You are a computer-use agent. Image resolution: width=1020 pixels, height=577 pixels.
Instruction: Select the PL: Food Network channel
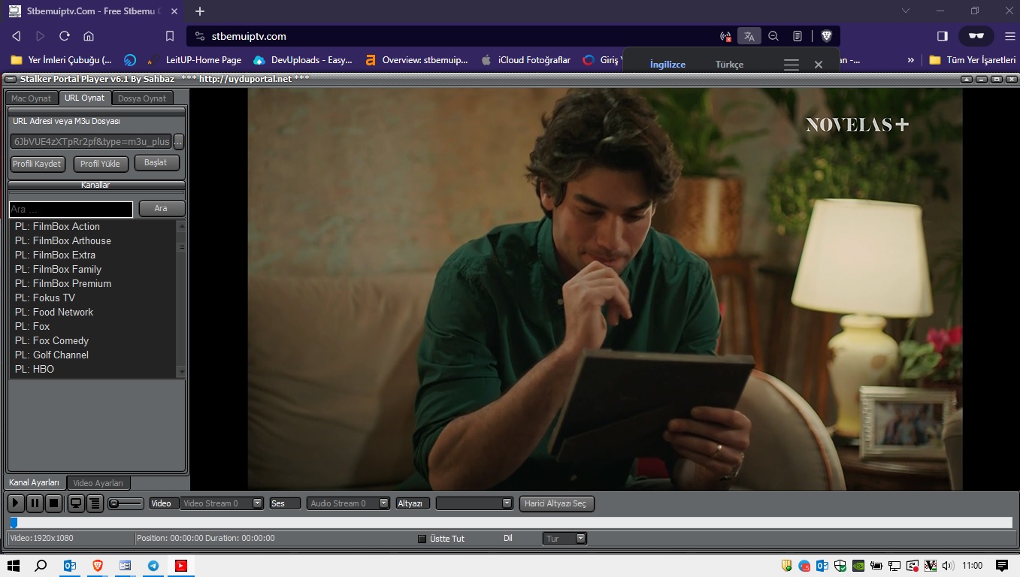tap(93, 312)
